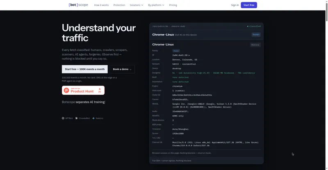328x170 pixels.
Task: Click the Automation 'none detected' value
Action: [x=180, y=82]
